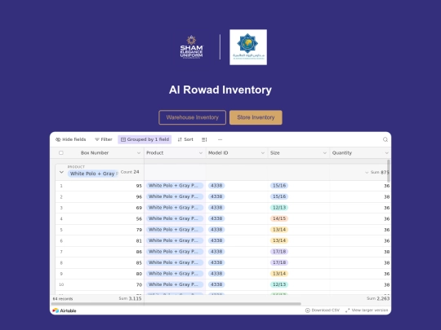This screenshot has height=330, width=441.
Task: Open the search magnifier in the table toolbar
Action: pos(385,139)
